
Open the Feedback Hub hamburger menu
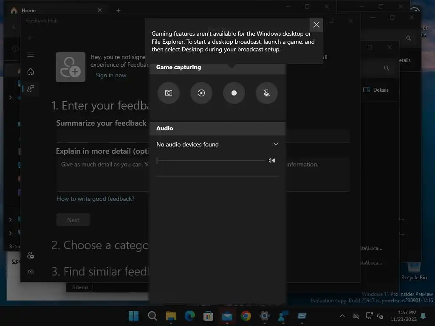[31, 55]
